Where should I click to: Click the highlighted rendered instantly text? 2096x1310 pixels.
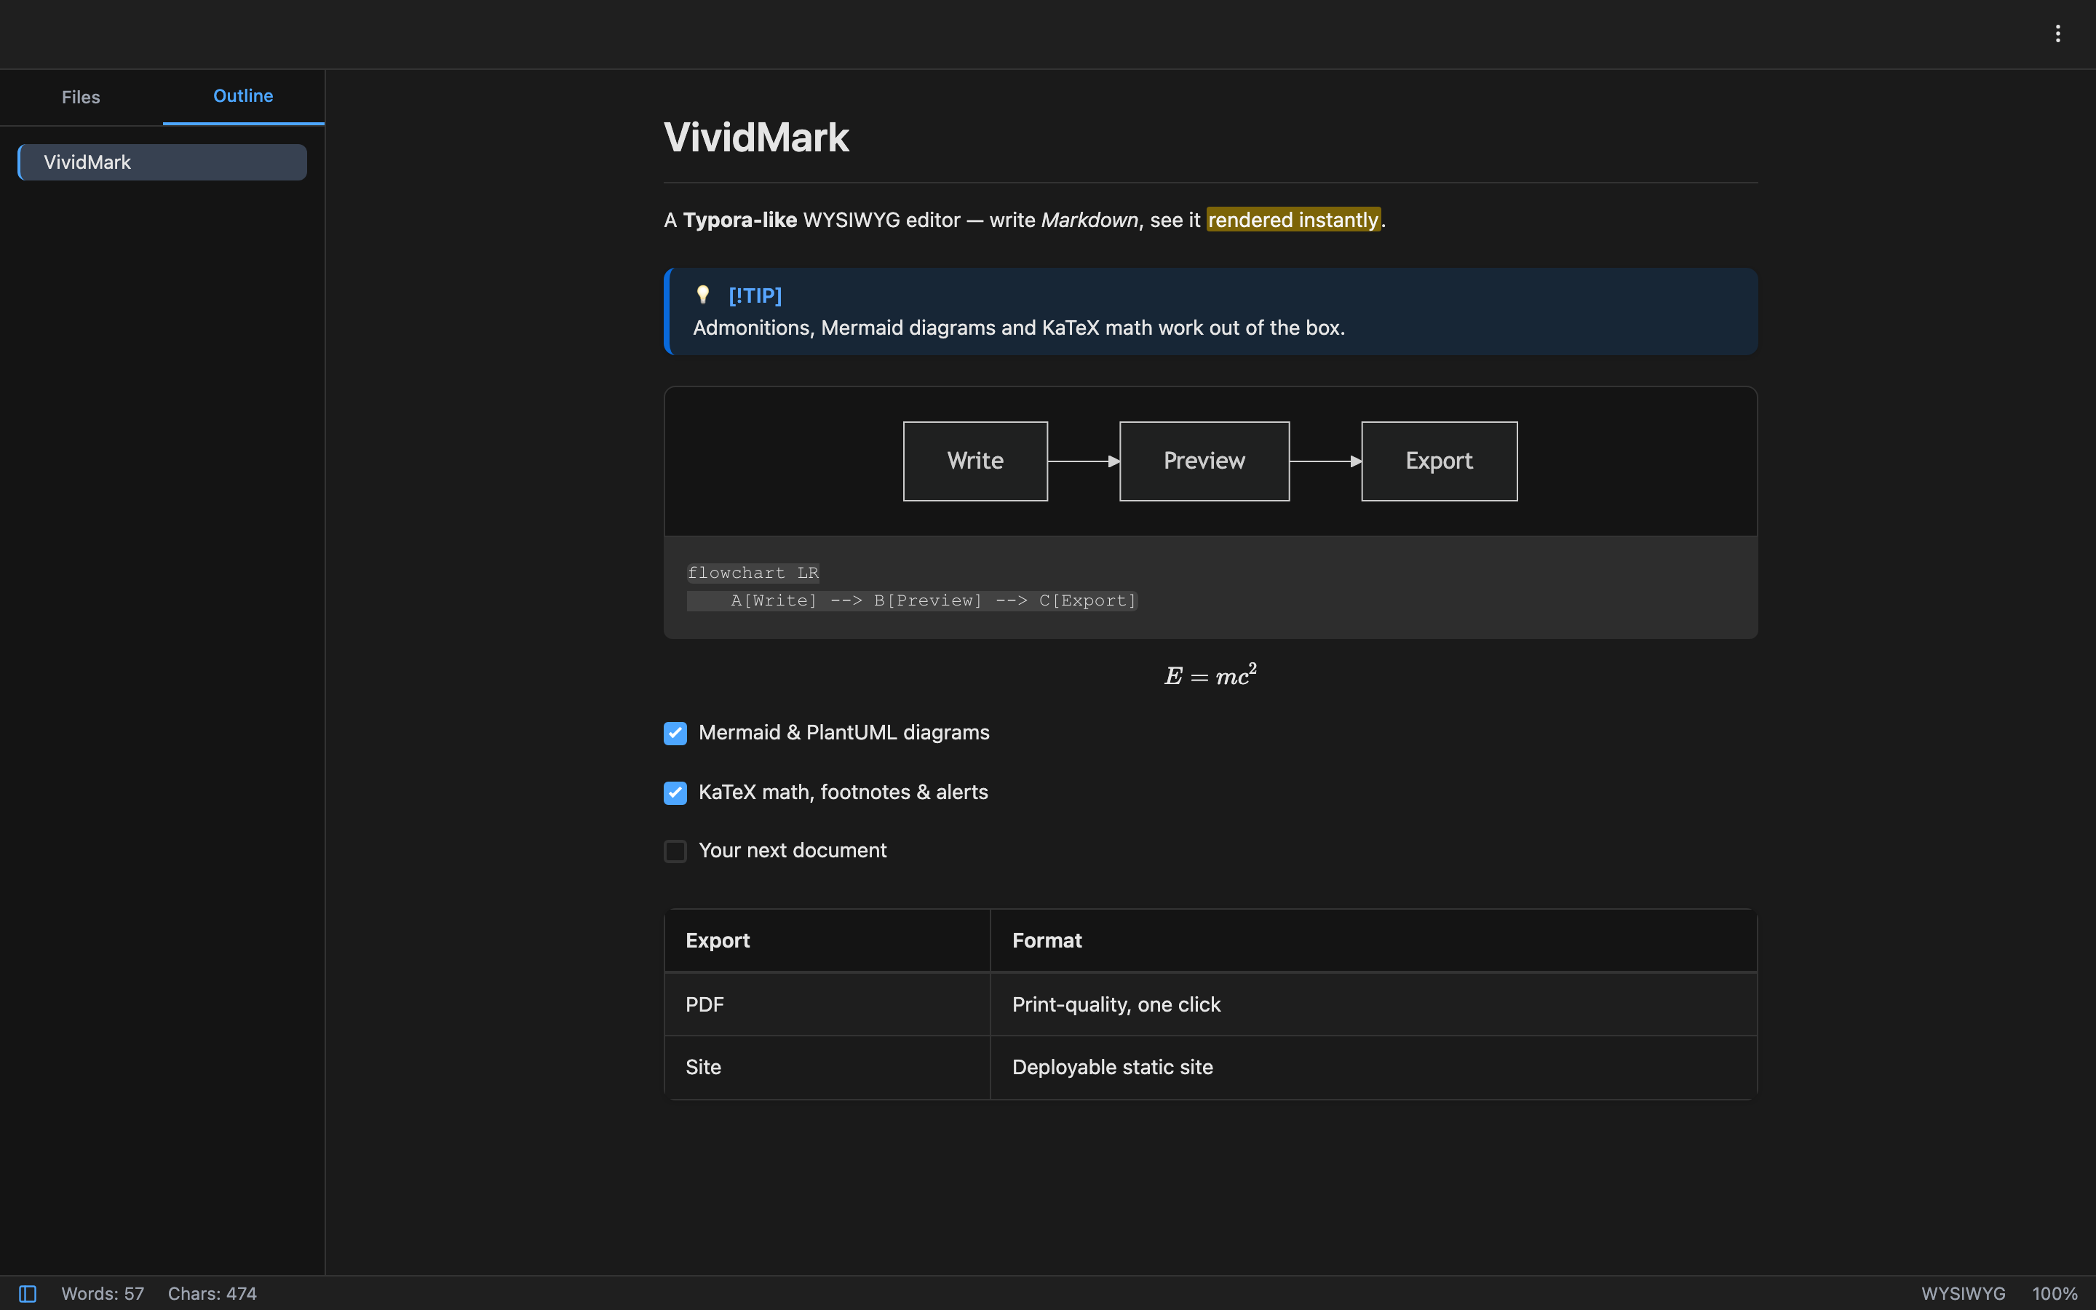click(1293, 220)
